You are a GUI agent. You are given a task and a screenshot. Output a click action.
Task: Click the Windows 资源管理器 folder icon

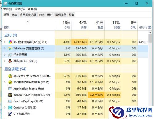coord(10,48)
